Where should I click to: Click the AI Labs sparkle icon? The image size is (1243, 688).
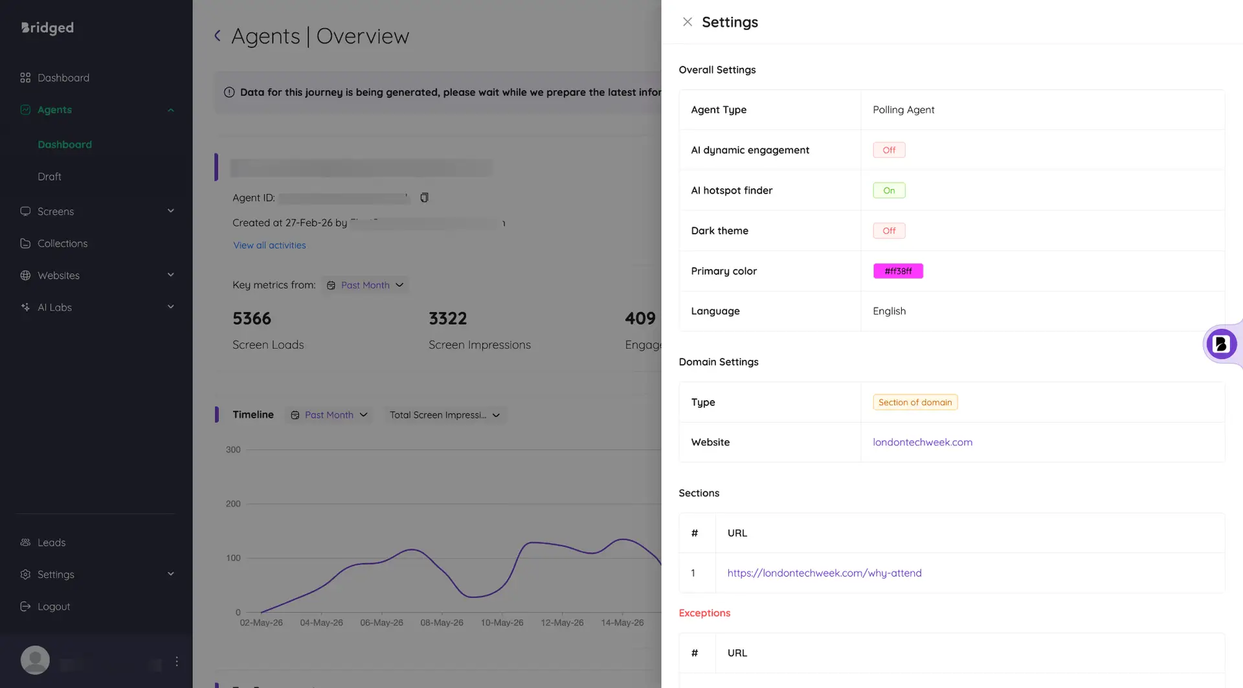25,307
